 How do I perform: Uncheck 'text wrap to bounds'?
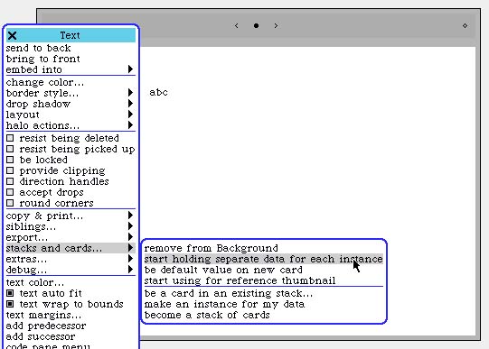(x=10, y=304)
